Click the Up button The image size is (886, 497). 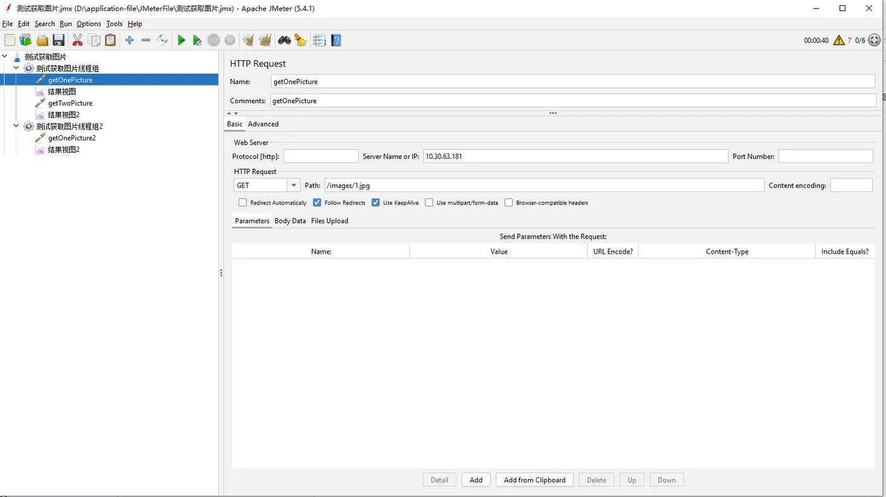[x=632, y=480]
